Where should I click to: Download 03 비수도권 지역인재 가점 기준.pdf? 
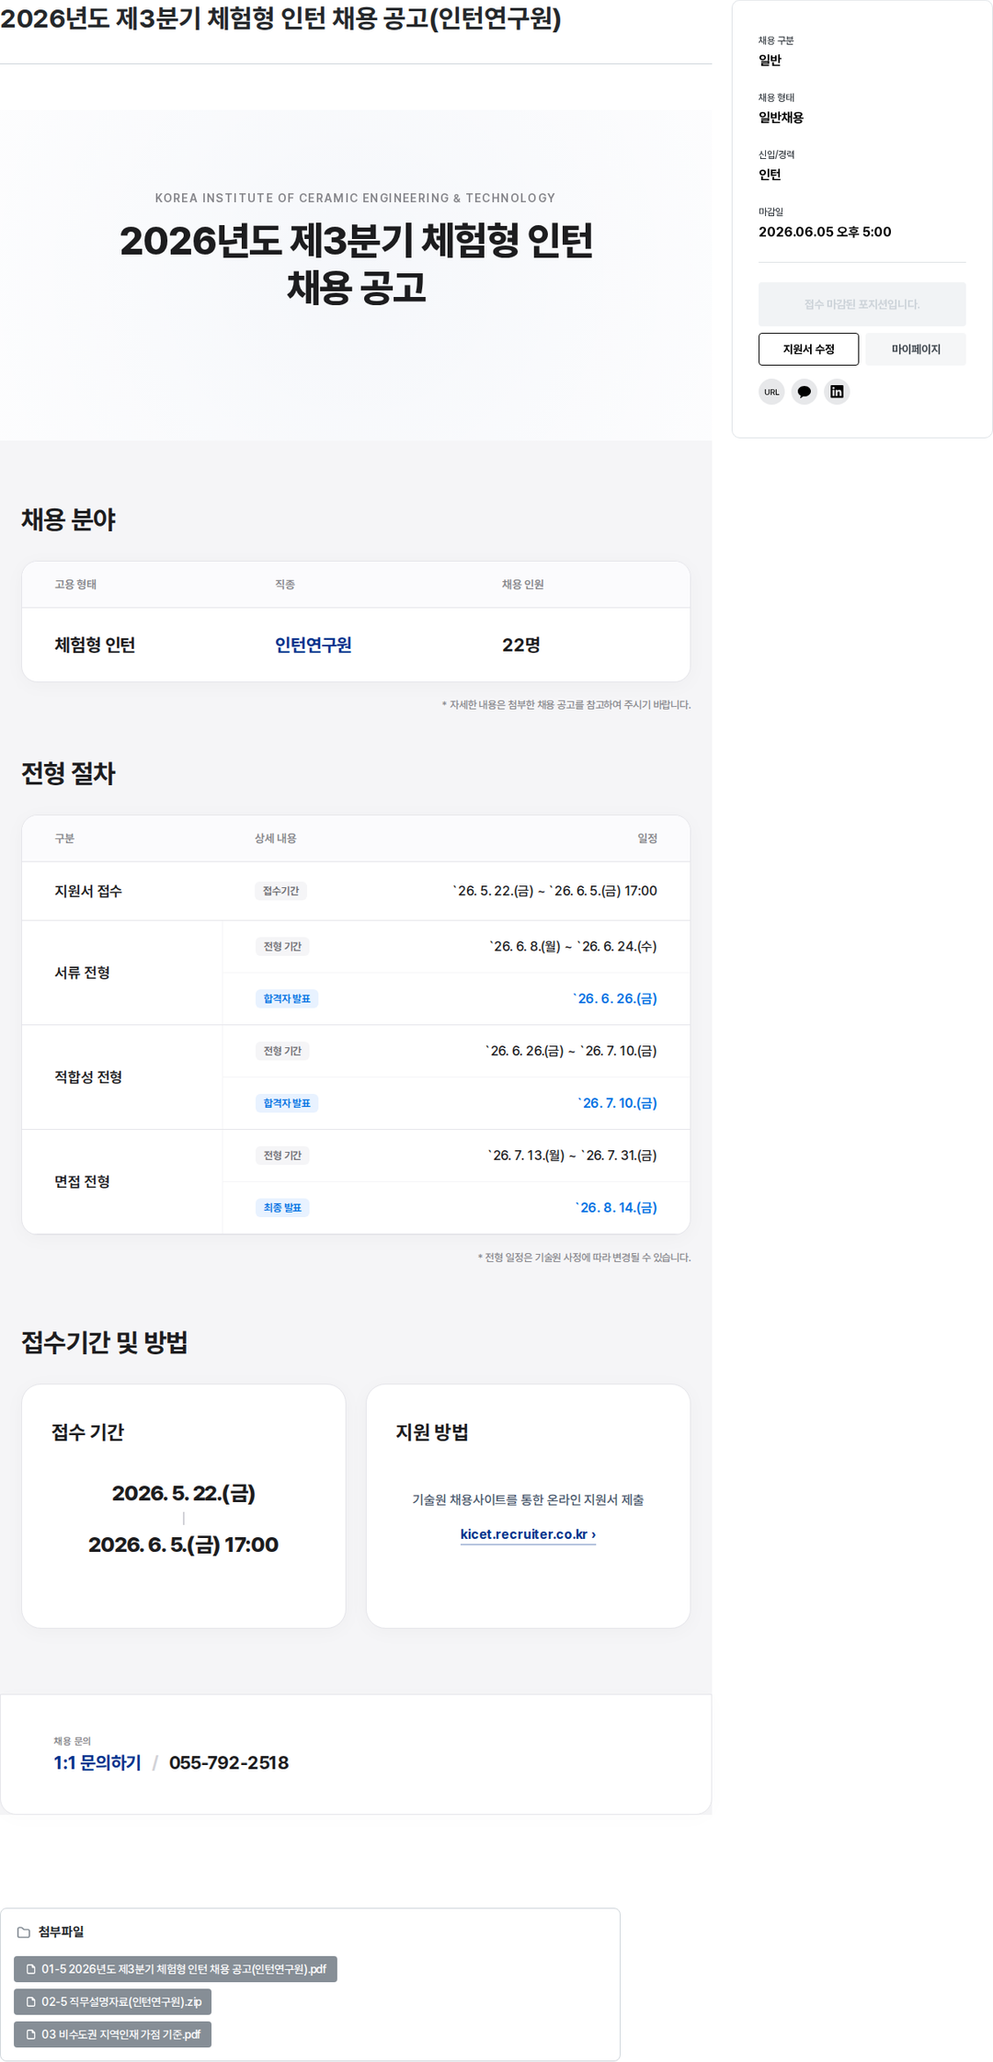[x=113, y=2034]
